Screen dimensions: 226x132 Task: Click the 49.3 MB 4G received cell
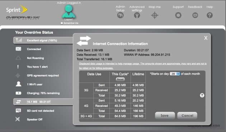[x=120, y=106]
